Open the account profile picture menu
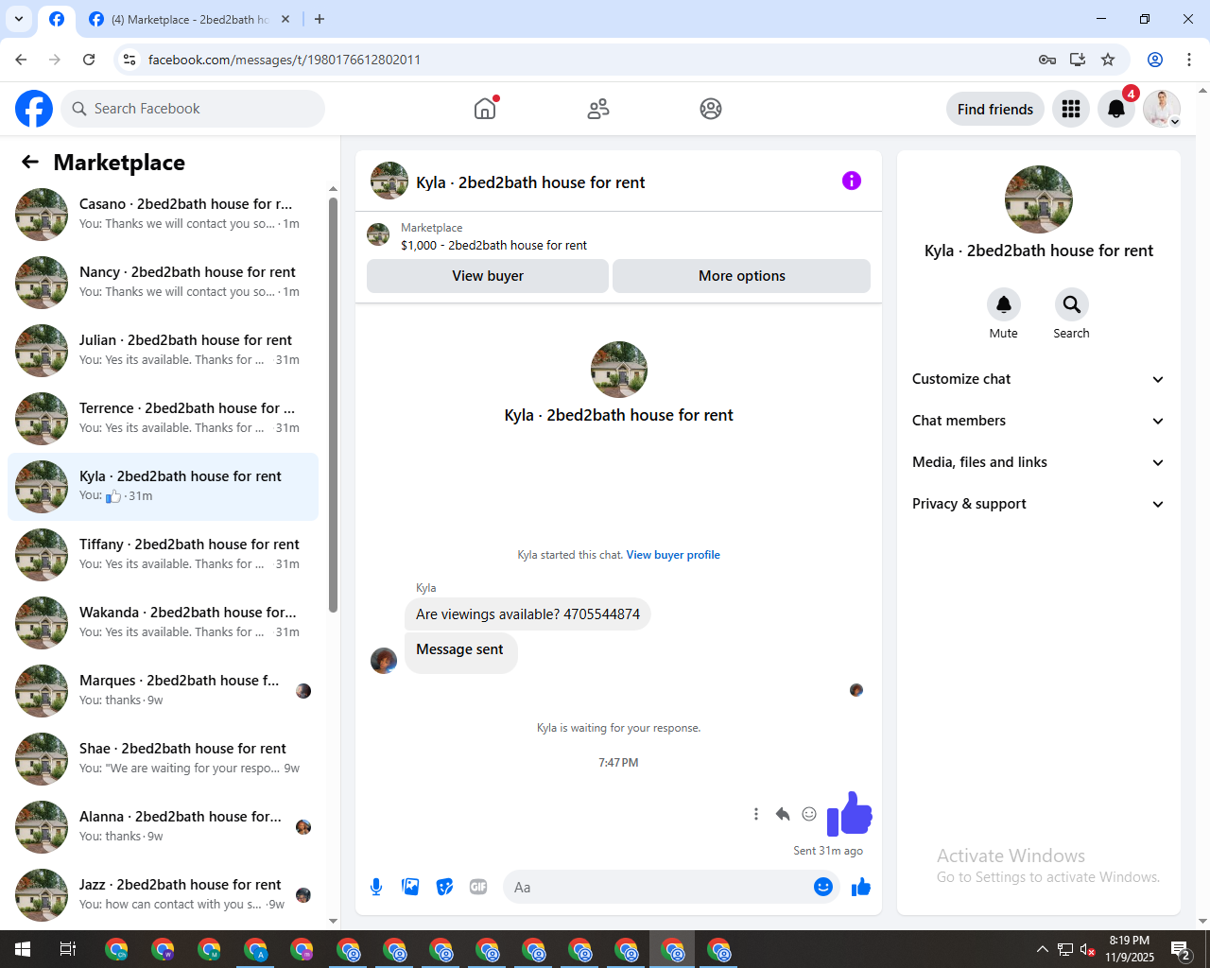This screenshot has height=968, width=1210. [x=1162, y=109]
